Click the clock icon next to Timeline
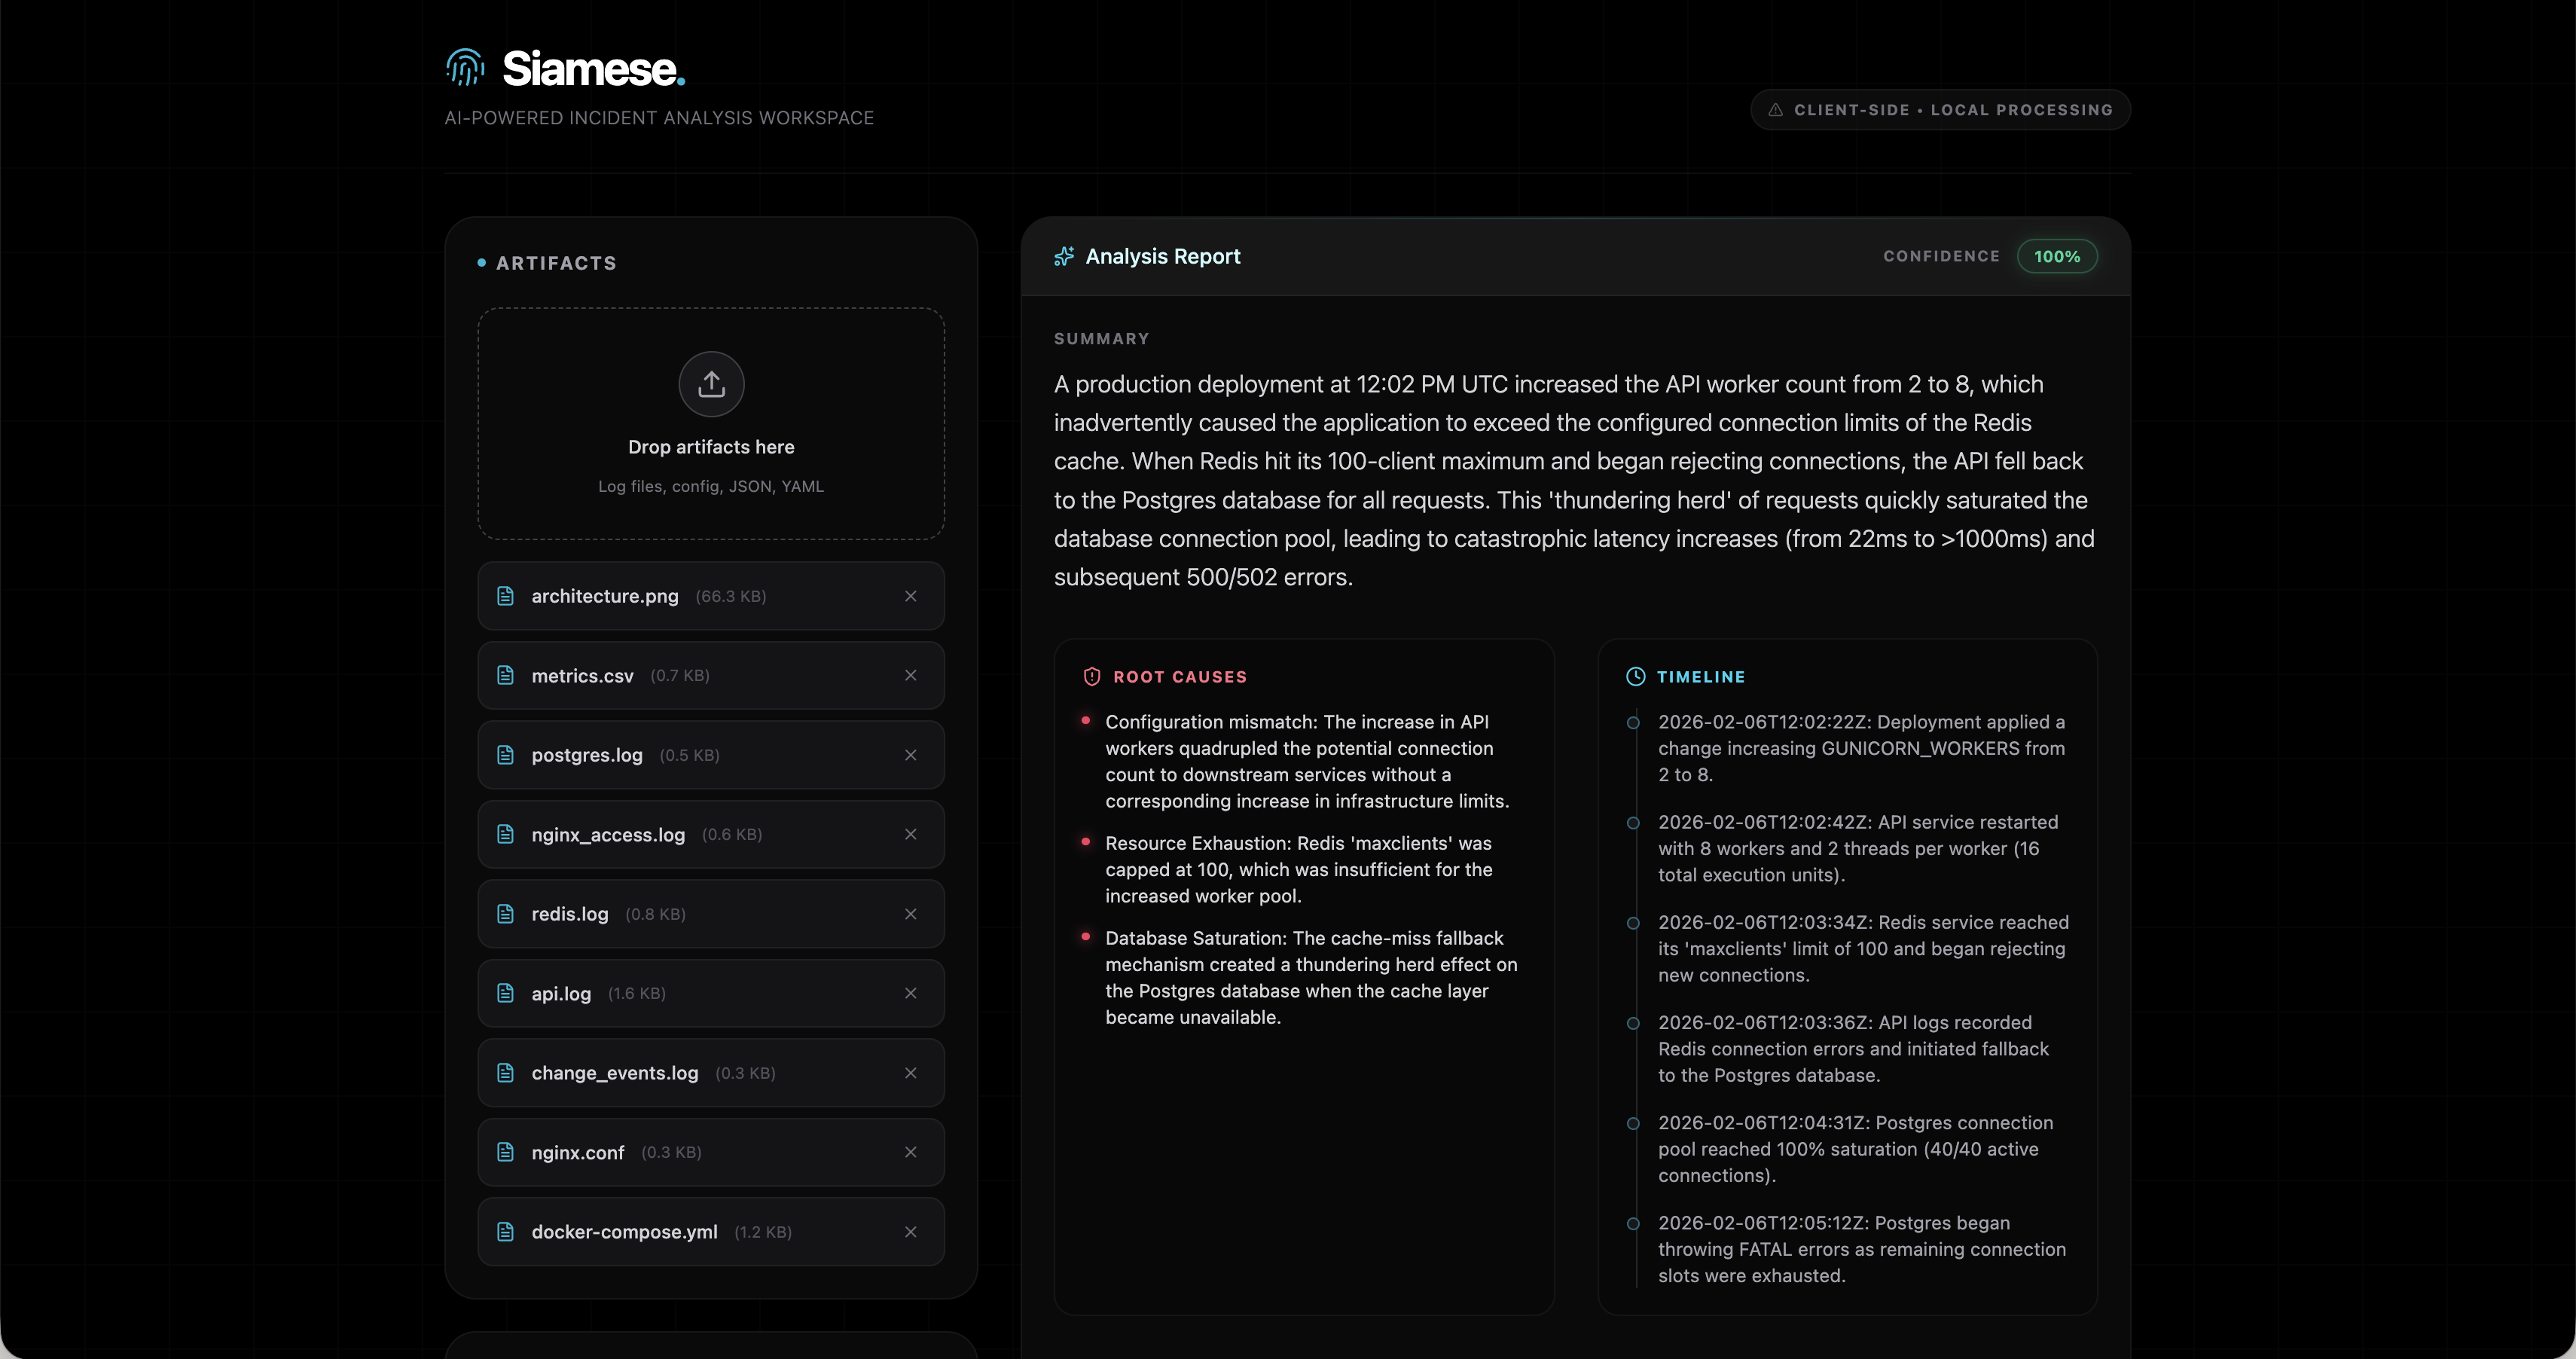The height and width of the screenshot is (1359, 2576). (x=1635, y=677)
